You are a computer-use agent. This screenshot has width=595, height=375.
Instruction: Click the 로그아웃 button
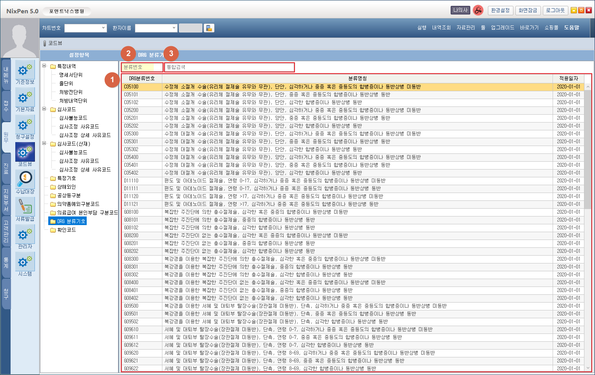pyautogui.click(x=555, y=11)
